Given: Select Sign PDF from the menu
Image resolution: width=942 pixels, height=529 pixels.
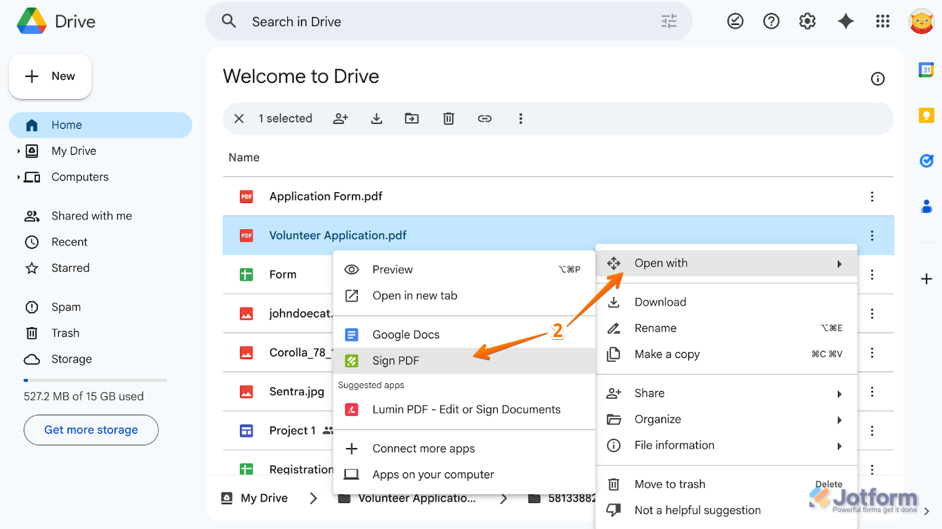Looking at the screenshot, I should click(395, 360).
